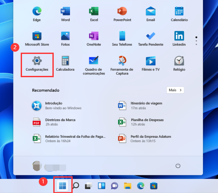Click the Start button on taskbar
This screenshot has width=218, height=193.
coord(63,186)
